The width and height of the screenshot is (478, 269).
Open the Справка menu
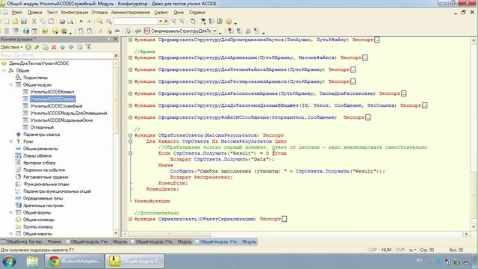pos(197,13)
